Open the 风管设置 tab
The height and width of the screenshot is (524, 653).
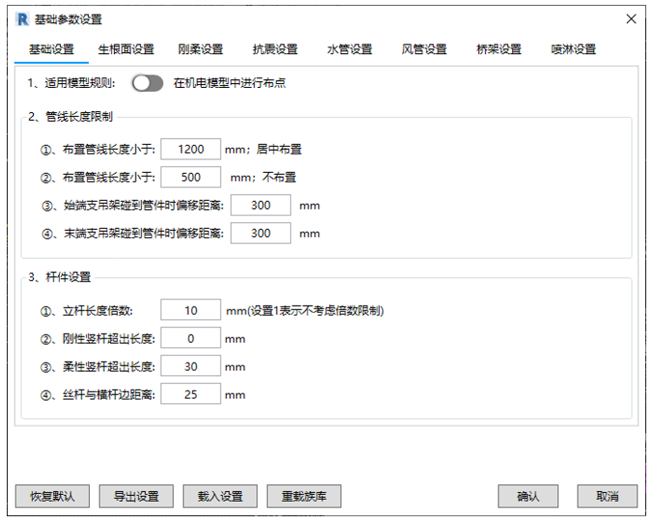(x=423, y=49)
